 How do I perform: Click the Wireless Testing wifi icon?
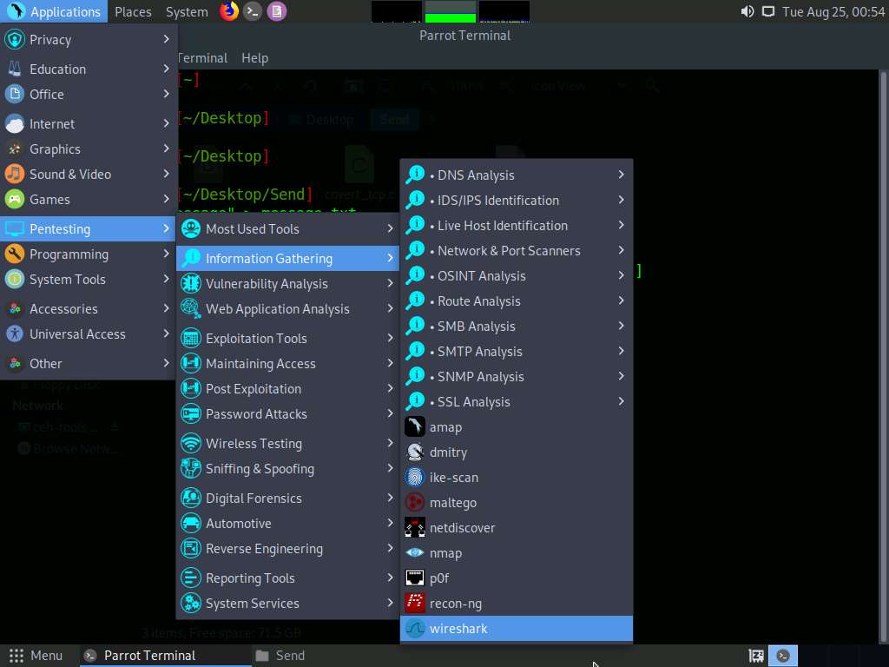point(191,443)
